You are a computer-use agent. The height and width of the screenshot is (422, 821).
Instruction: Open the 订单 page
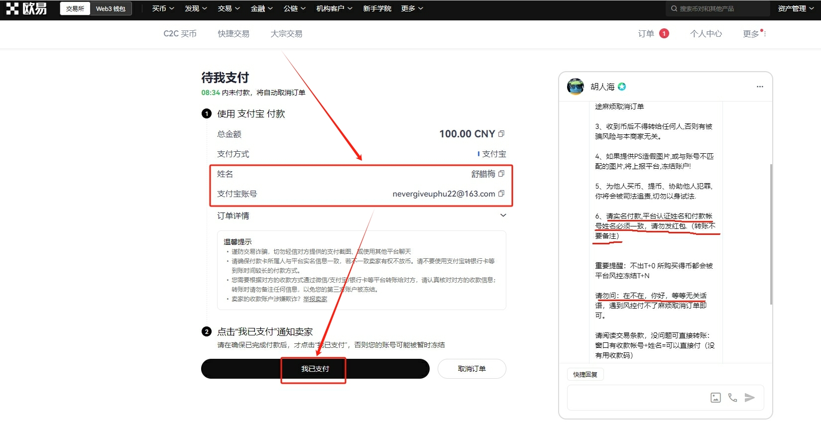coord(646,33)
